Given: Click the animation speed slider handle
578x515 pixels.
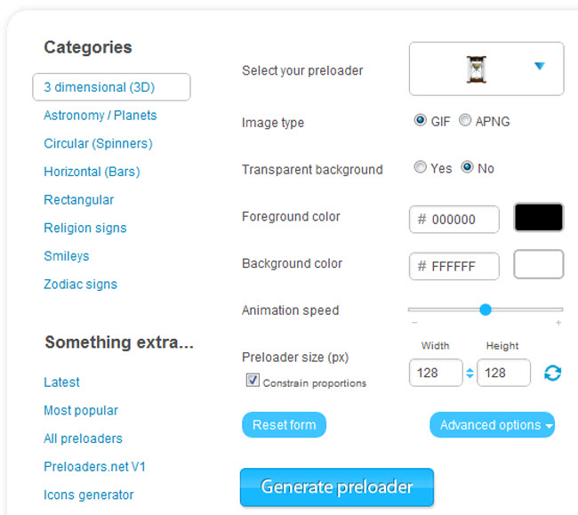Looking at the screenshot, I should pyautogui.click(x=486, y=310).
